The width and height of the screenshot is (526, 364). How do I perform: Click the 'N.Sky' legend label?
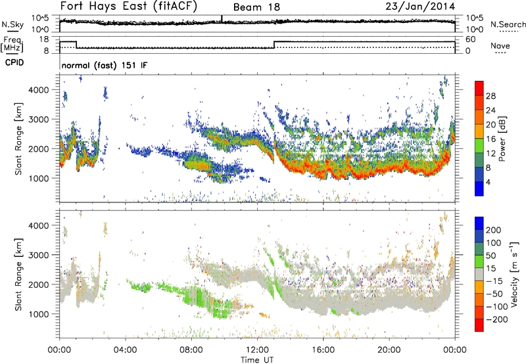(x=12, y=24)
